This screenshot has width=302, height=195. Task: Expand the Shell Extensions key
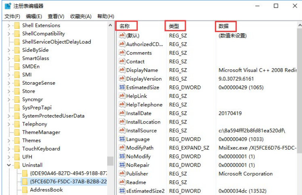tap(8, 26)
